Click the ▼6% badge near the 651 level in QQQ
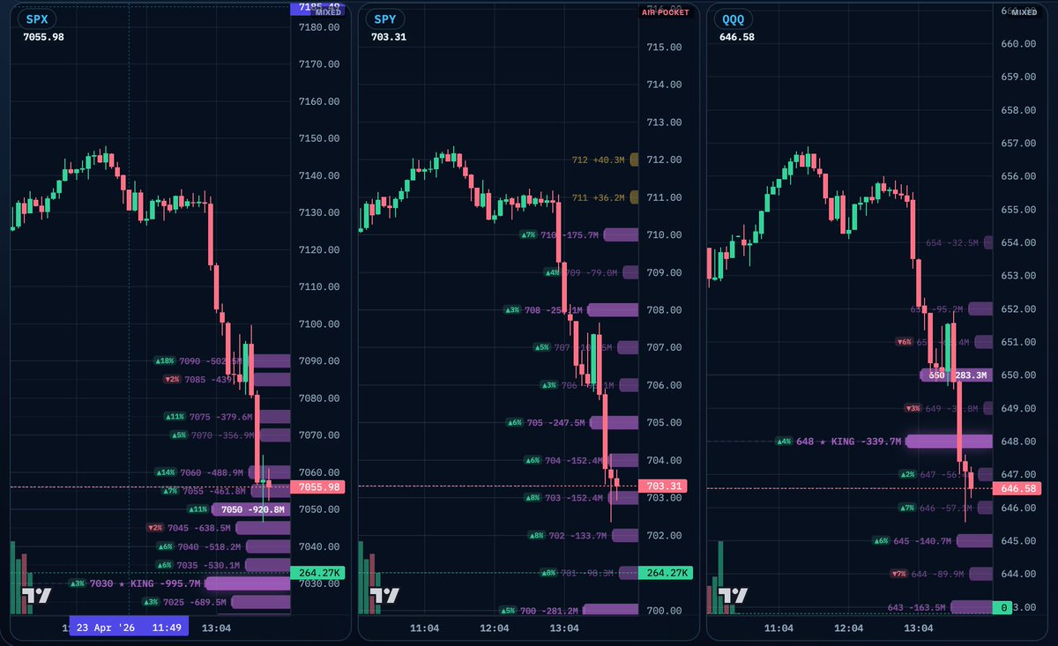The width and height of the screenshot is (1058, 646). (904, 342)
